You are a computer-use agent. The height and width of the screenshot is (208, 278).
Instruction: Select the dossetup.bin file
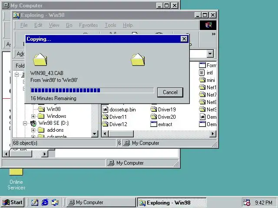tap(119, 110)
